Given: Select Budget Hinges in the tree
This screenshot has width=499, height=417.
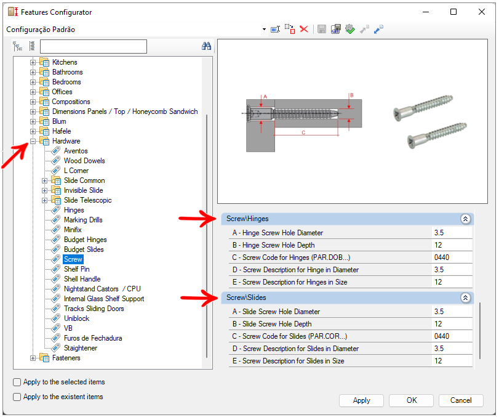Looking at the screenshot, I should click(86, 240).
